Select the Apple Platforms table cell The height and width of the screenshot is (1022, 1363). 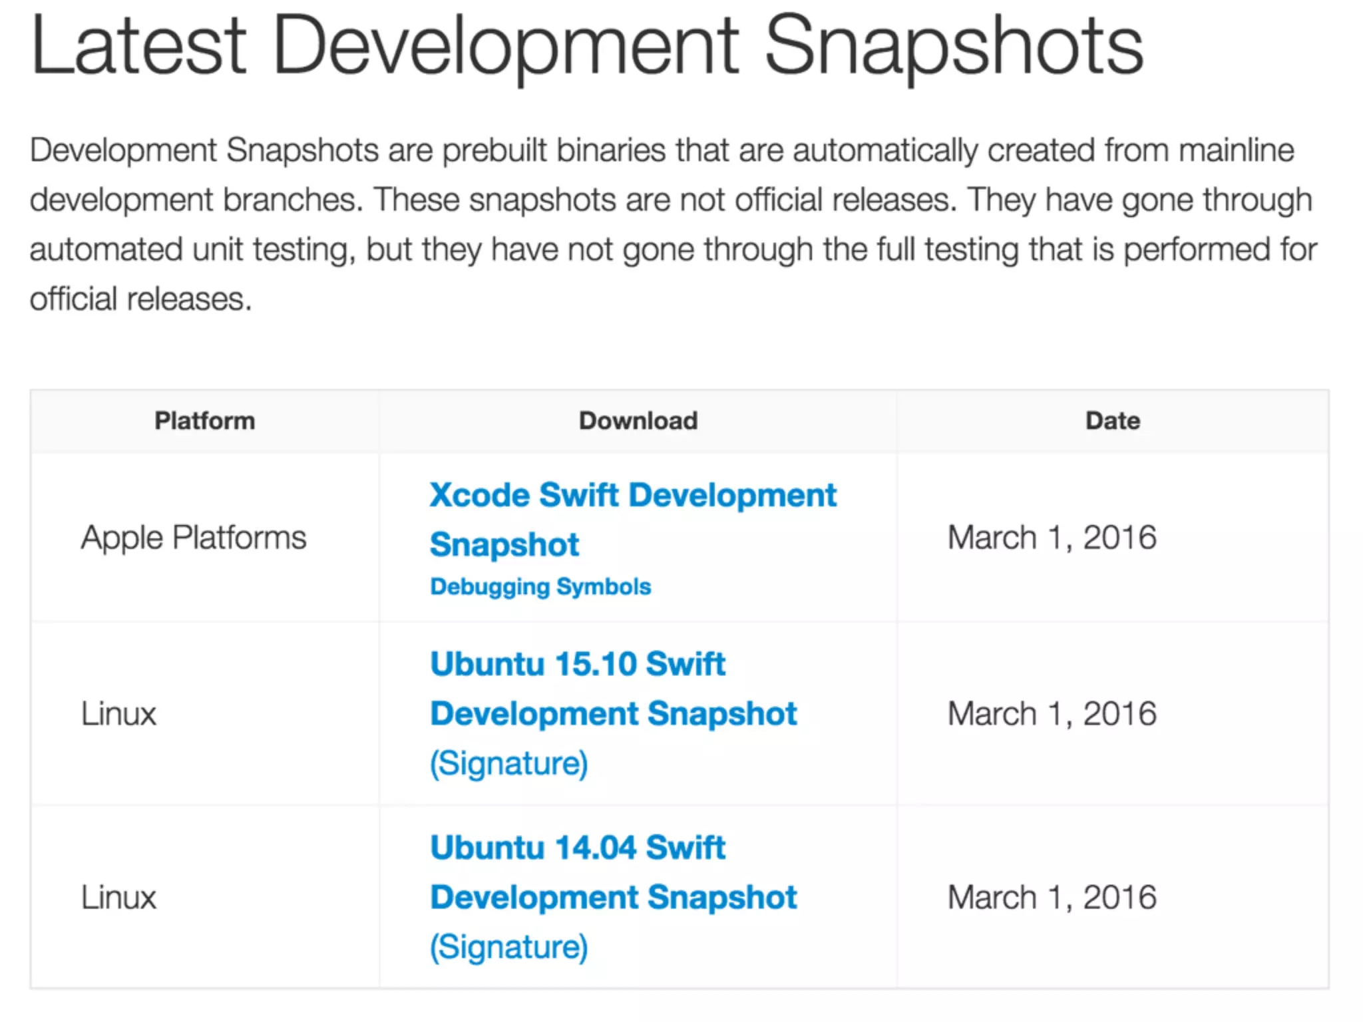[194, 538]
